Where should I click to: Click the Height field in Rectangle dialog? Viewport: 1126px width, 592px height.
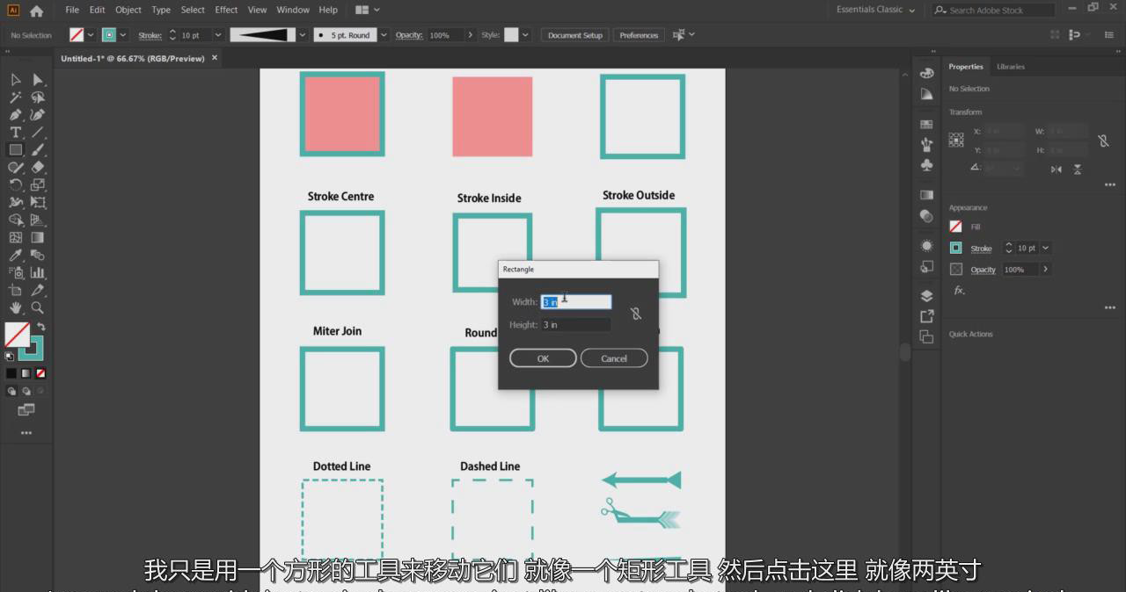575,325
